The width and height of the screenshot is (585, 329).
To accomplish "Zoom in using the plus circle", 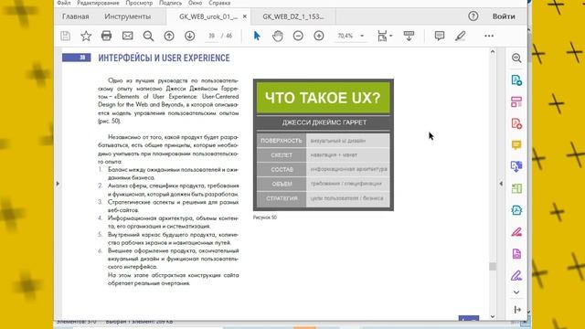I will pos(319,36).
